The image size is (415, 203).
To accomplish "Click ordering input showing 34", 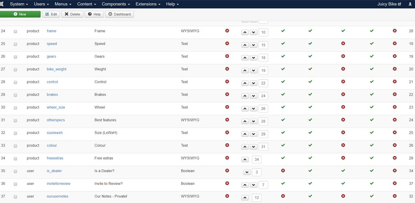I will (x=257, y=159).
